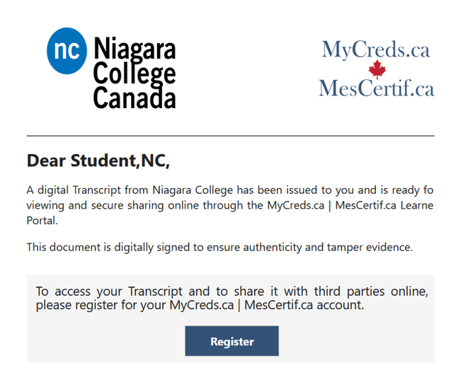This screenshot has height=370, width=451.
Task: Click the horizontal divider under the logos
Action: pyautogui.click(x=230, y=135)
